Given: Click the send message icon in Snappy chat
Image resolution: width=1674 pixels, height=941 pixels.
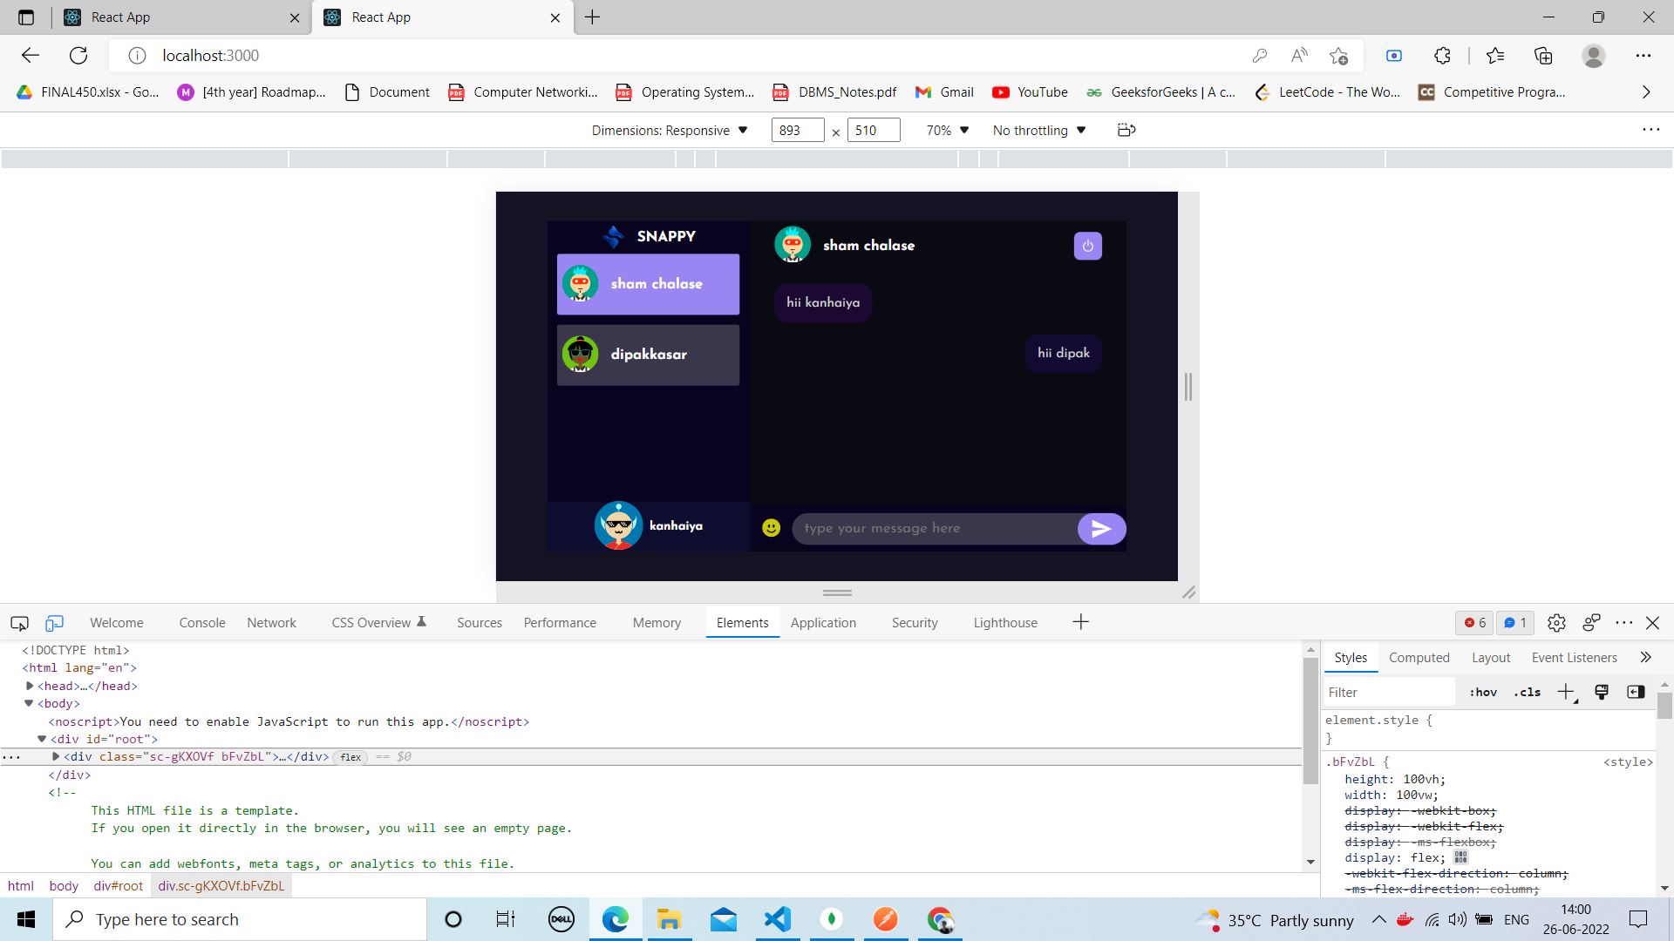Looking at the screenshot, I should (1101, 528).
